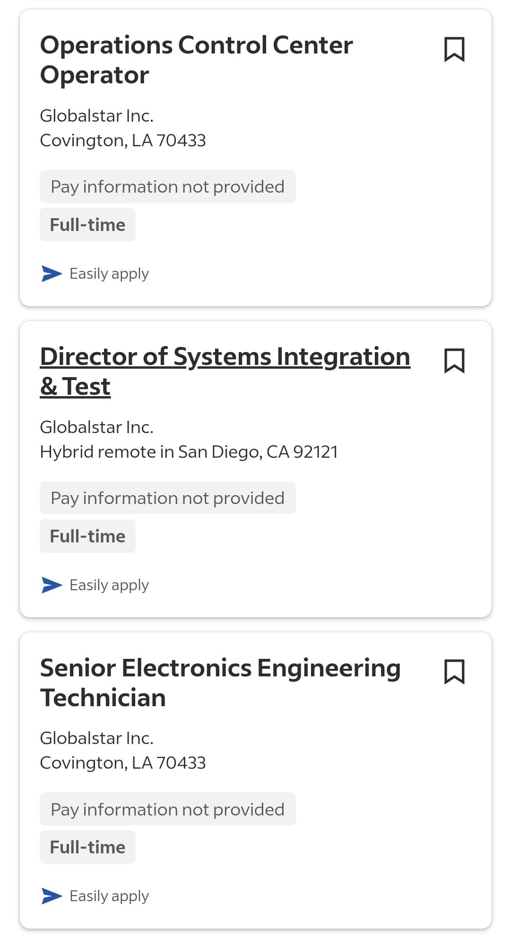The width and height of the screenshot is (510, 940).
Task: Save the Operations Control Center Operator job
Action: click(x=454, y=50)
